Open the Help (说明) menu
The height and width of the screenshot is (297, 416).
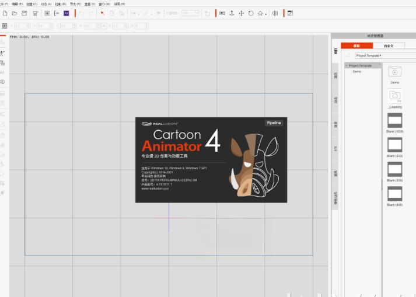[x=120, y=4]
